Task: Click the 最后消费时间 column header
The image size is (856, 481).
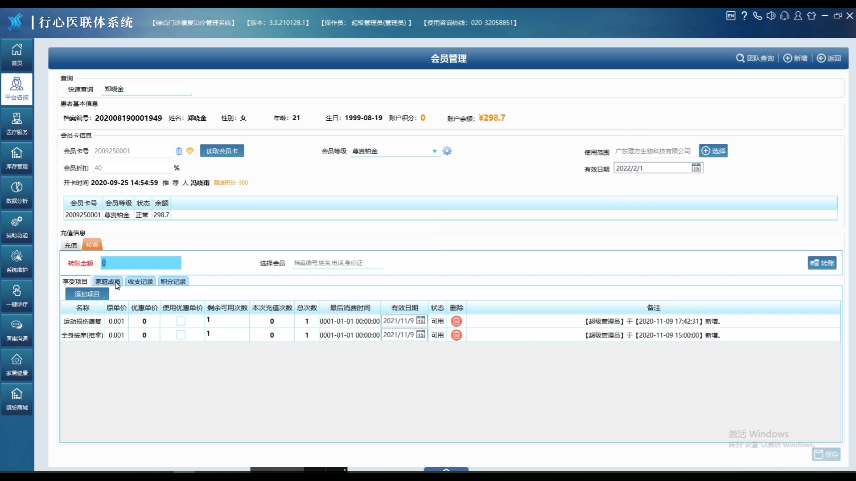Action: tap(350, 308)
